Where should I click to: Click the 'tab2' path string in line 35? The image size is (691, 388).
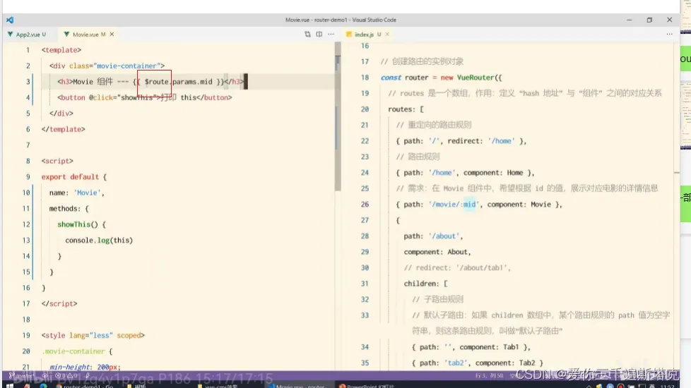pos(456,363)
